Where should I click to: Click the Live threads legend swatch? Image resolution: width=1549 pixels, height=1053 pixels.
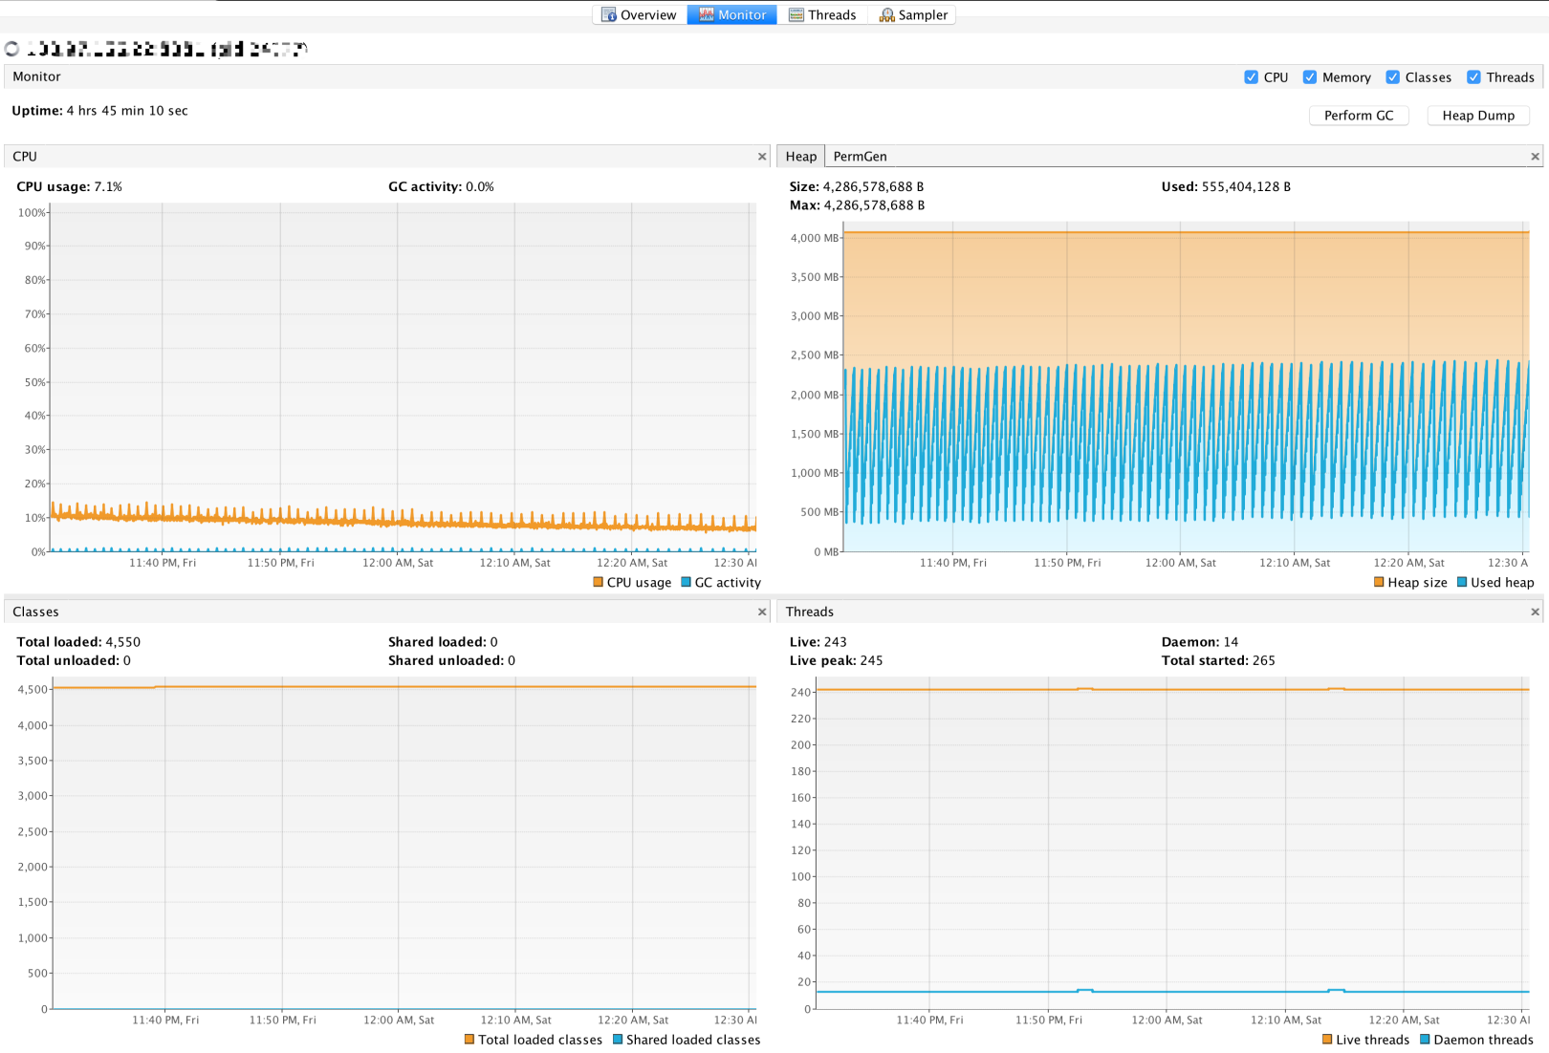pyautogui.click(x=1327, y=1040)
